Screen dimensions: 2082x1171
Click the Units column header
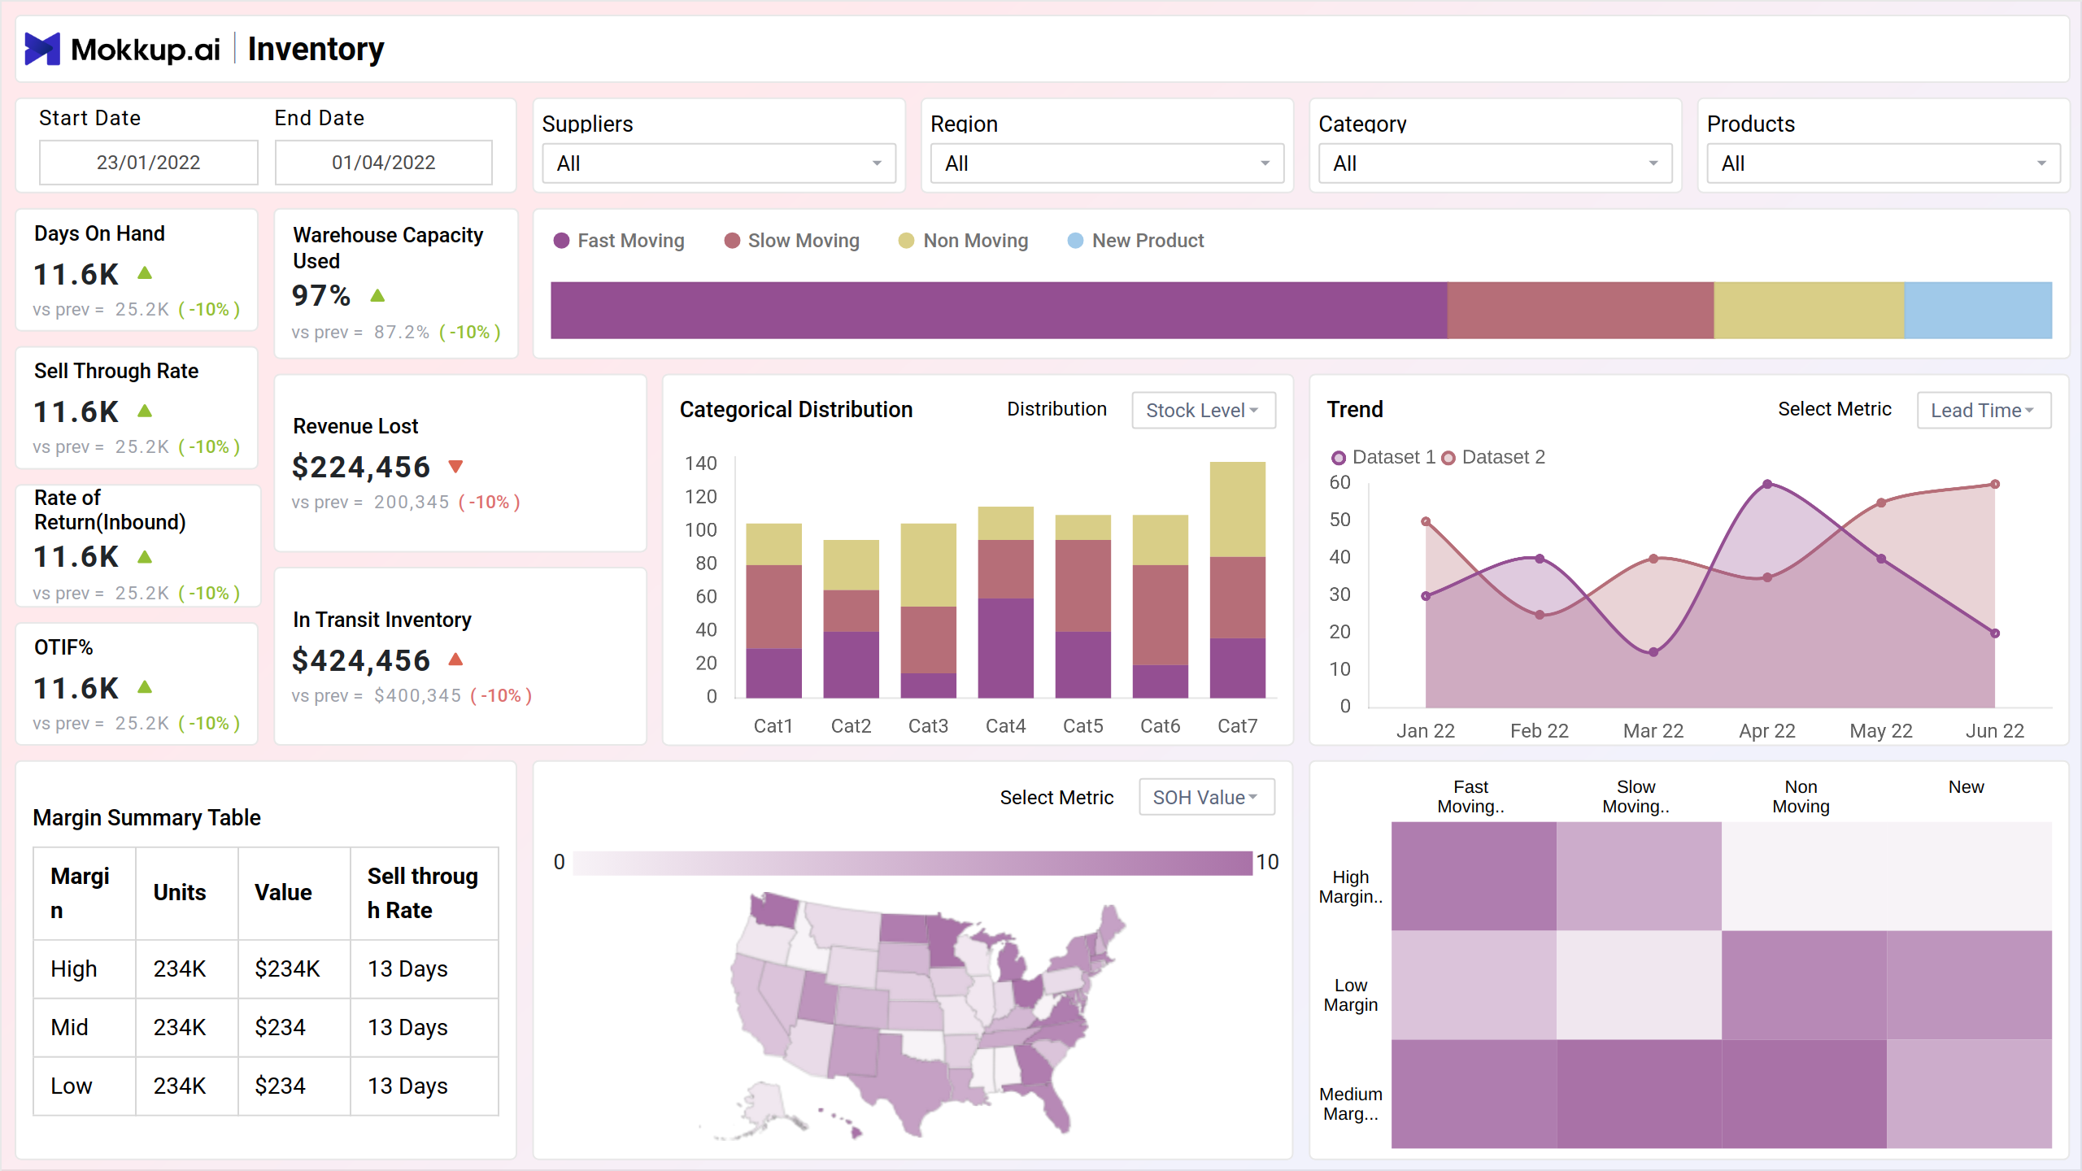point(186,893)
